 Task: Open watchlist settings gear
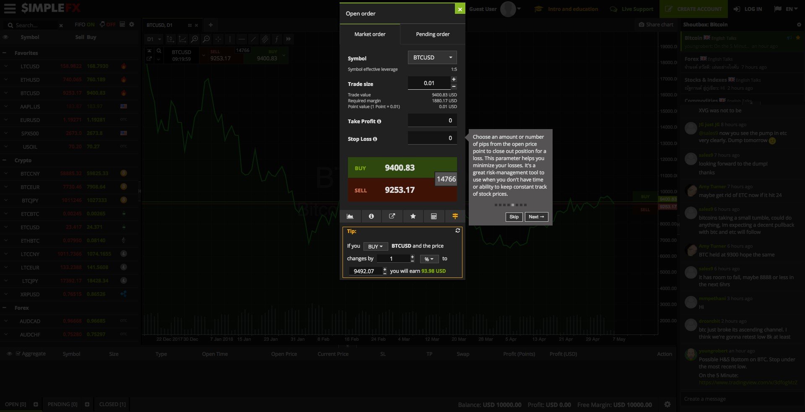[x=132, y=24]
